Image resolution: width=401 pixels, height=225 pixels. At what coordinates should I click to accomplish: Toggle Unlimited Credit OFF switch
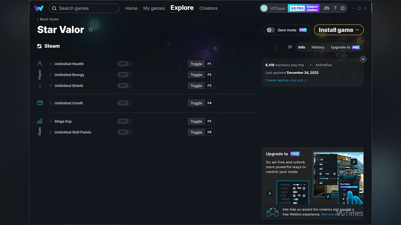coord(124,103)
